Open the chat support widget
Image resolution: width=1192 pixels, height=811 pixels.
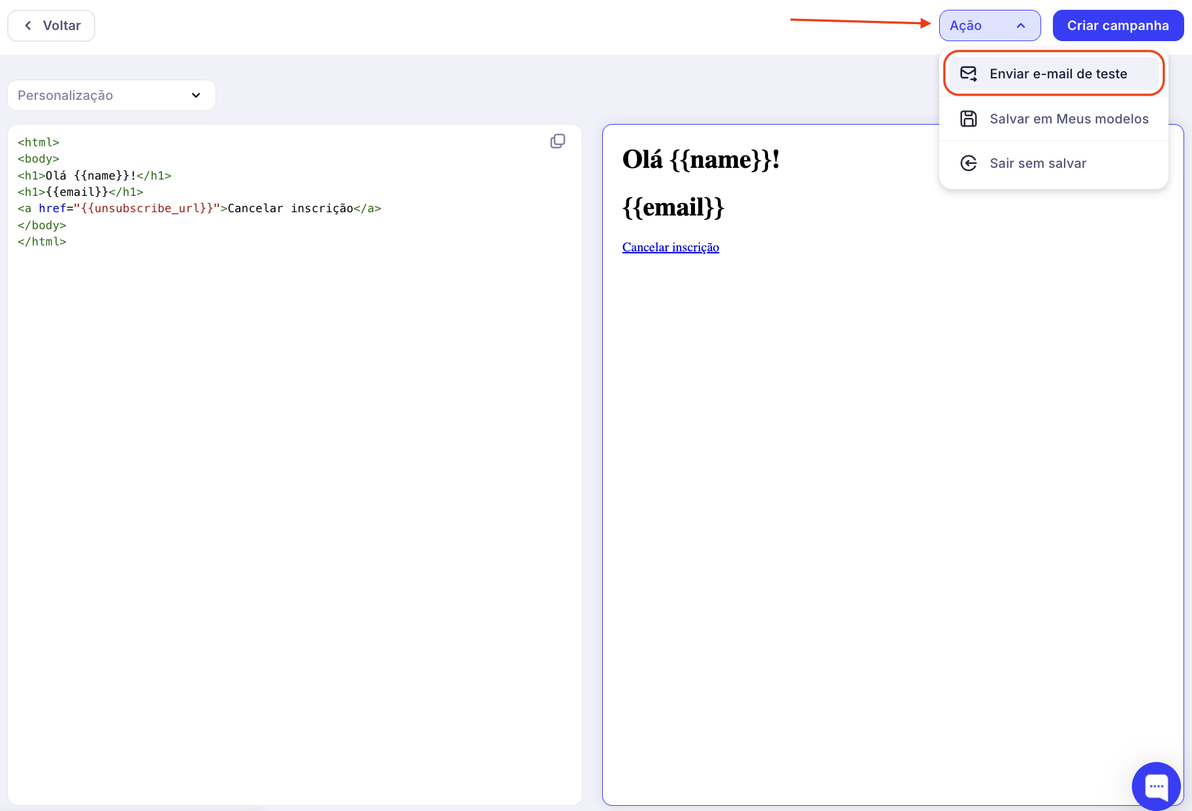click(x=1155, y=786)
